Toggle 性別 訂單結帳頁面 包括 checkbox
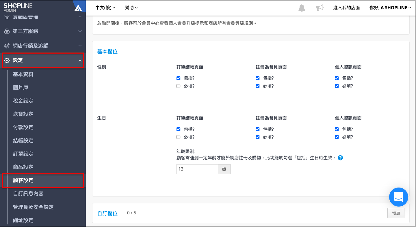Viewport: 416px width, 227px height. [179, 78]
